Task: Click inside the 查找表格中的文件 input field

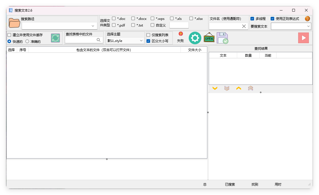Action: click(82, 40)
